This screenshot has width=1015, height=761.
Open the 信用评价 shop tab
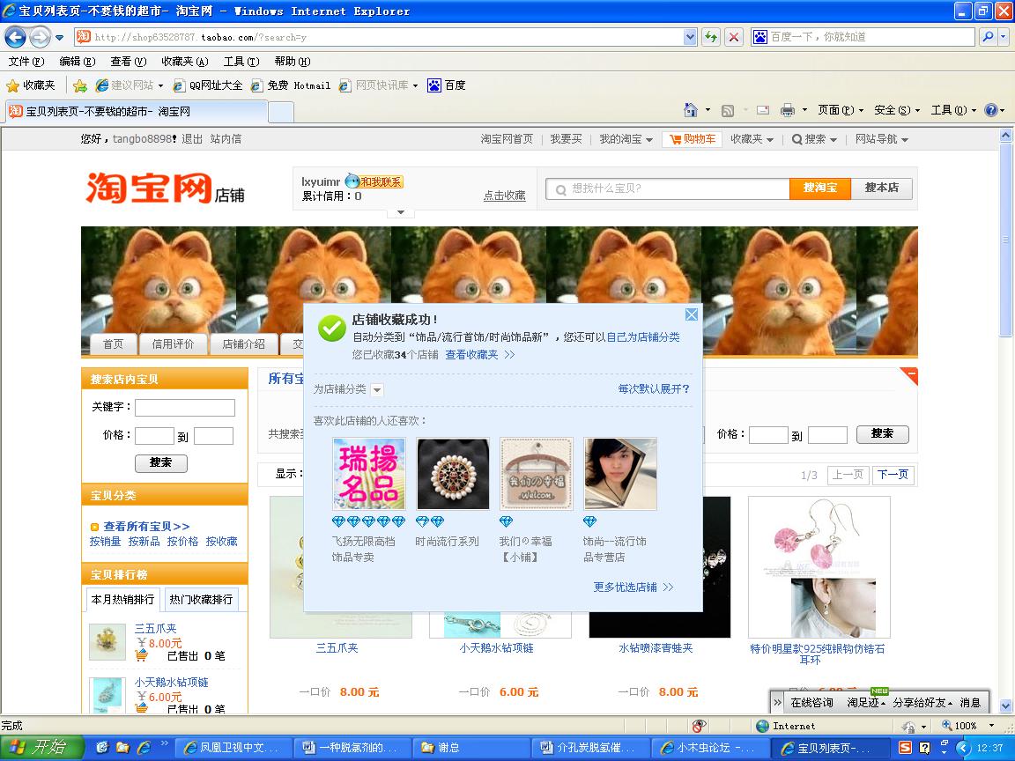click(173, 344)
